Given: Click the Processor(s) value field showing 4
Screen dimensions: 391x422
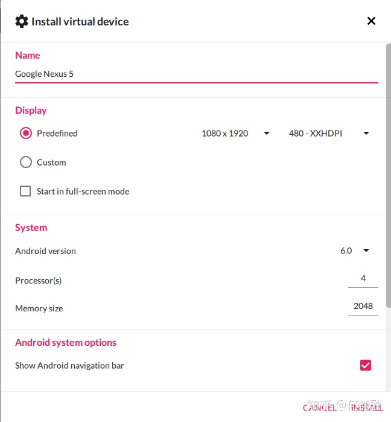Looking at the screenshot, I should [363, 279].
